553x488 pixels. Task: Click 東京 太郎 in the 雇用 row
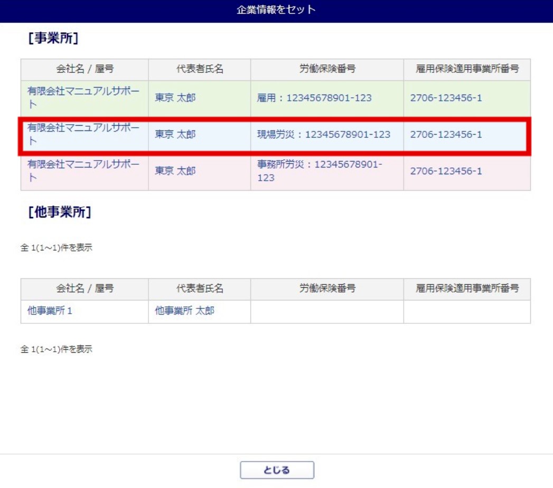point(175,98)
